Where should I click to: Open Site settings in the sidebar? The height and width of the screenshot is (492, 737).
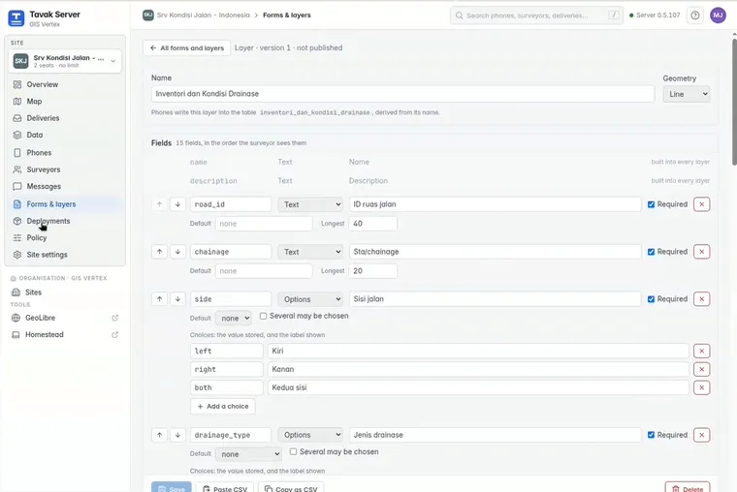[65, 255]
